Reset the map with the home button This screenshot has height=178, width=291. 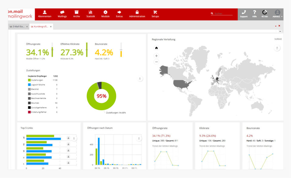[x=156, y=48]
